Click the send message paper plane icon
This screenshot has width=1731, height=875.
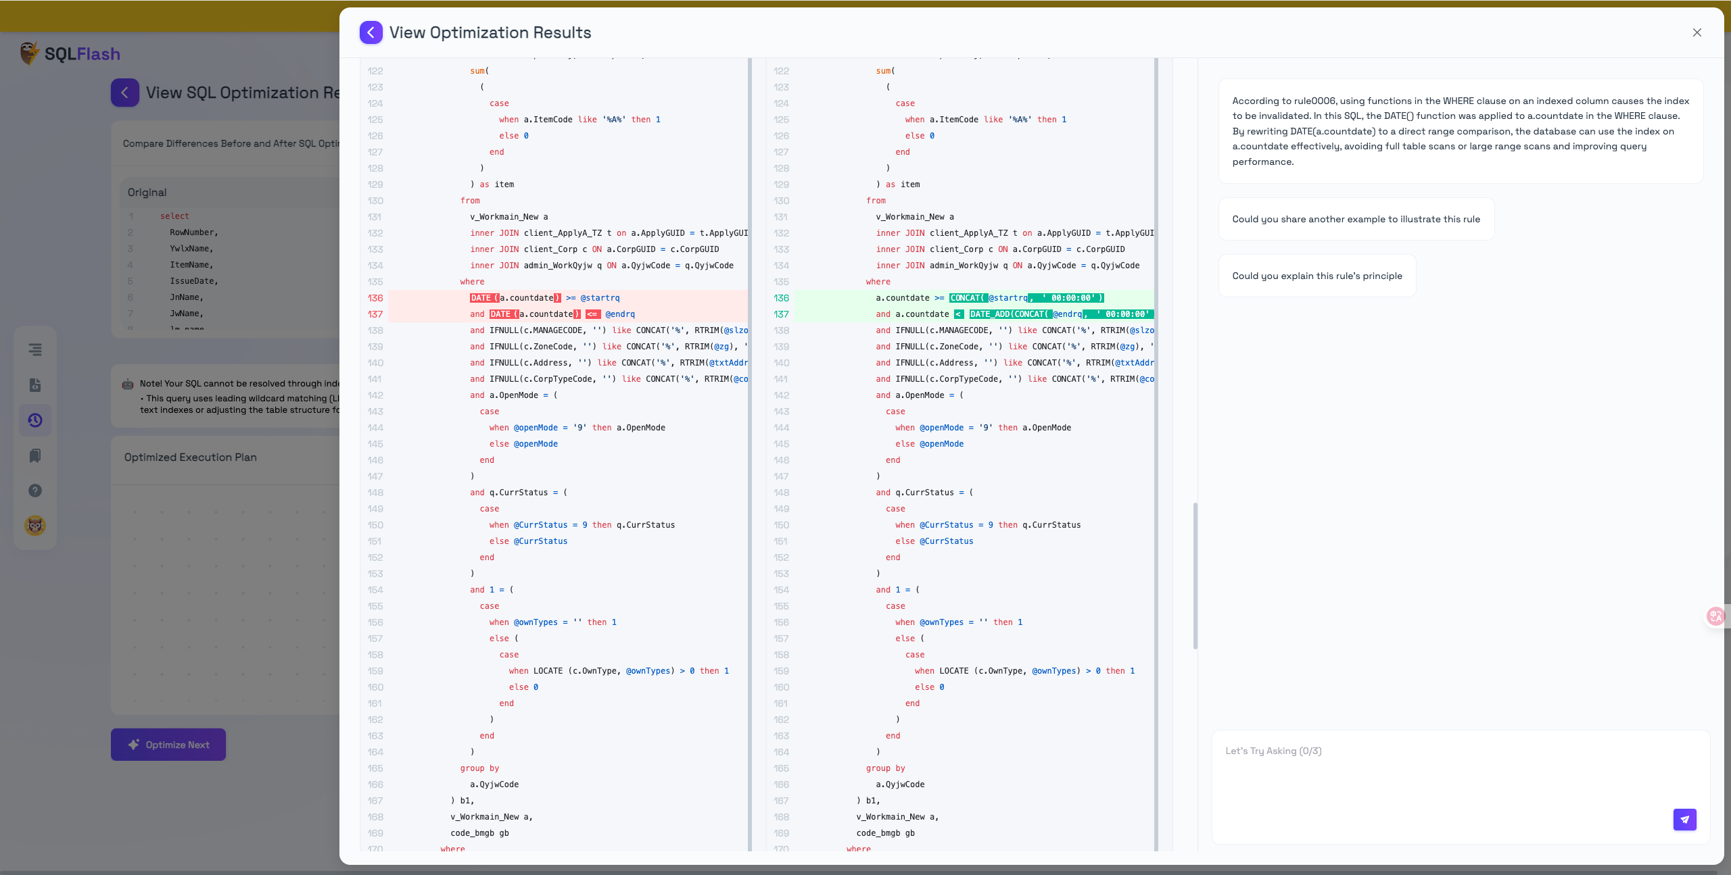1684,819
